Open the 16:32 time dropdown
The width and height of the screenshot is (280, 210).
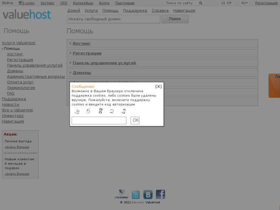click(x=226, y=3)
